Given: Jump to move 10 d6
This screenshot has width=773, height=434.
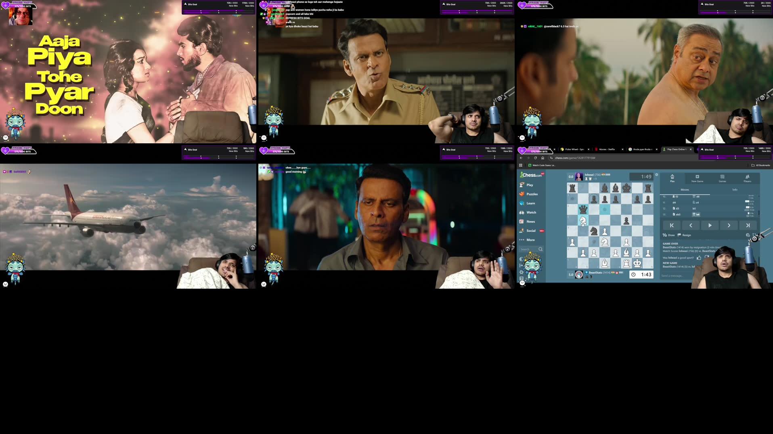Looking at the screenshot, I should point(696,197).
